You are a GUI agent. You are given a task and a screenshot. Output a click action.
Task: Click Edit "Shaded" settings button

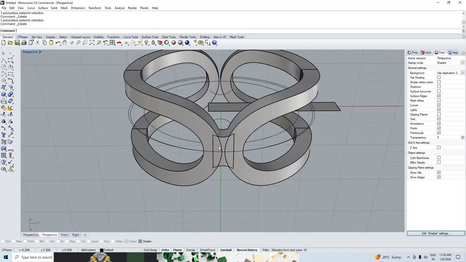[x=436, y=233]
